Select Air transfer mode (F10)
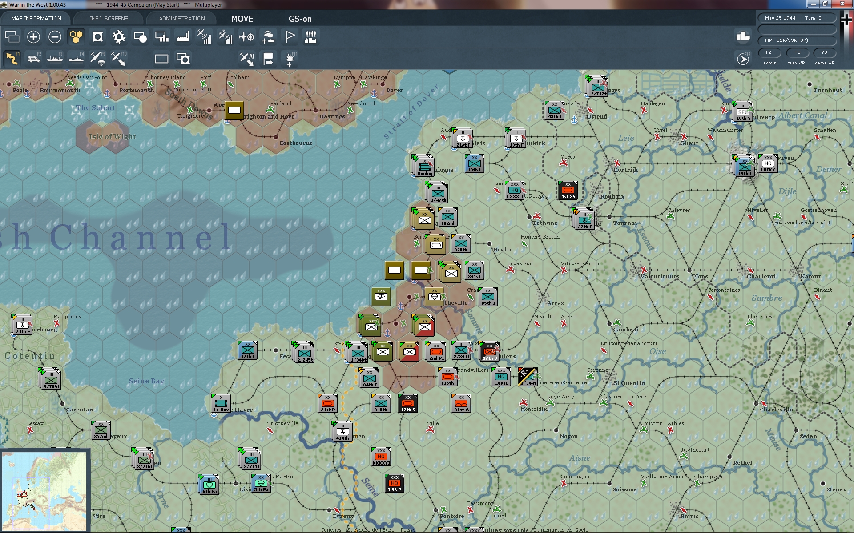The image size is (854, 533). pyautogui.click(x=119, y=59)
